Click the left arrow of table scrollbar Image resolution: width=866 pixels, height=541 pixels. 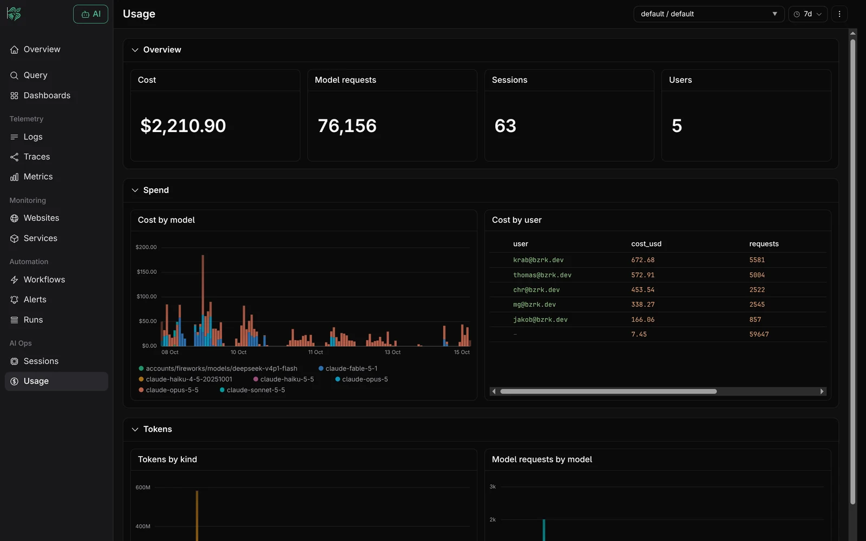coord(494,391)
